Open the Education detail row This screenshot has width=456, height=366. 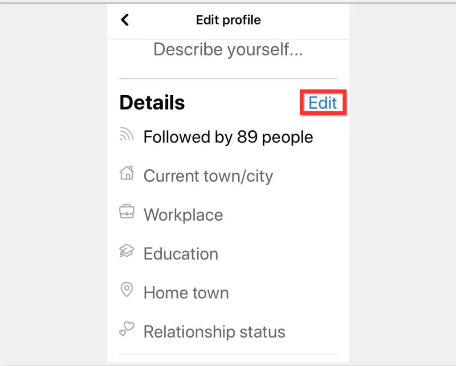[x=180, y=253]
